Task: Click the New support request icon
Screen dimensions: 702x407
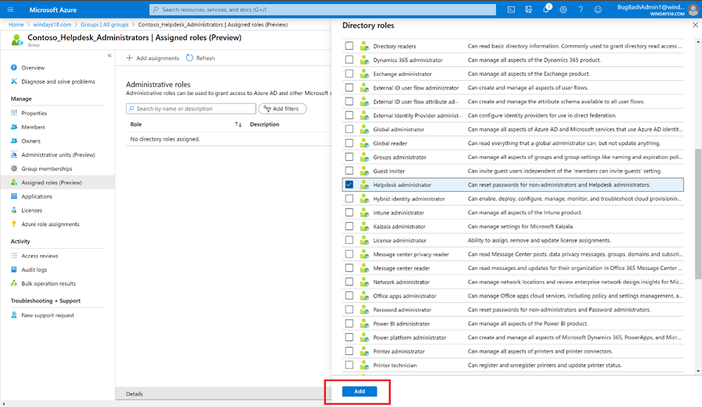Action: click(x=14, y=315)
